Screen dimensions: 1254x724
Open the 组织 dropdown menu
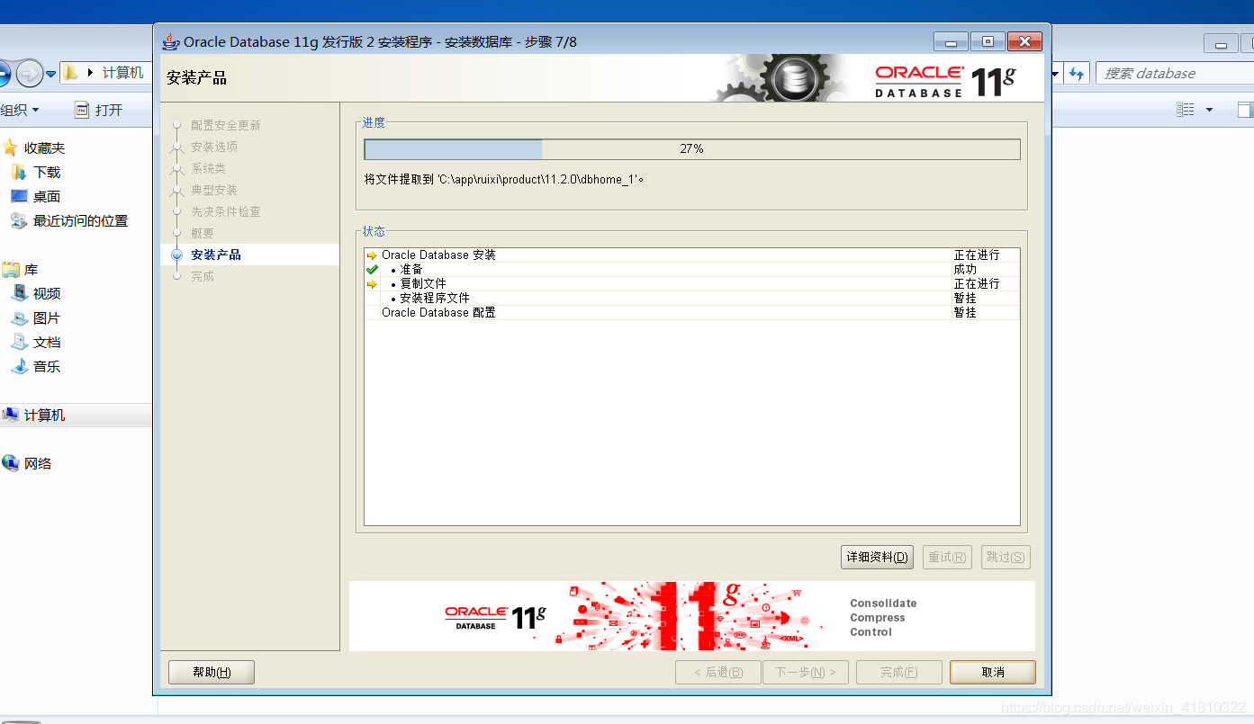[x=18, y=109]
